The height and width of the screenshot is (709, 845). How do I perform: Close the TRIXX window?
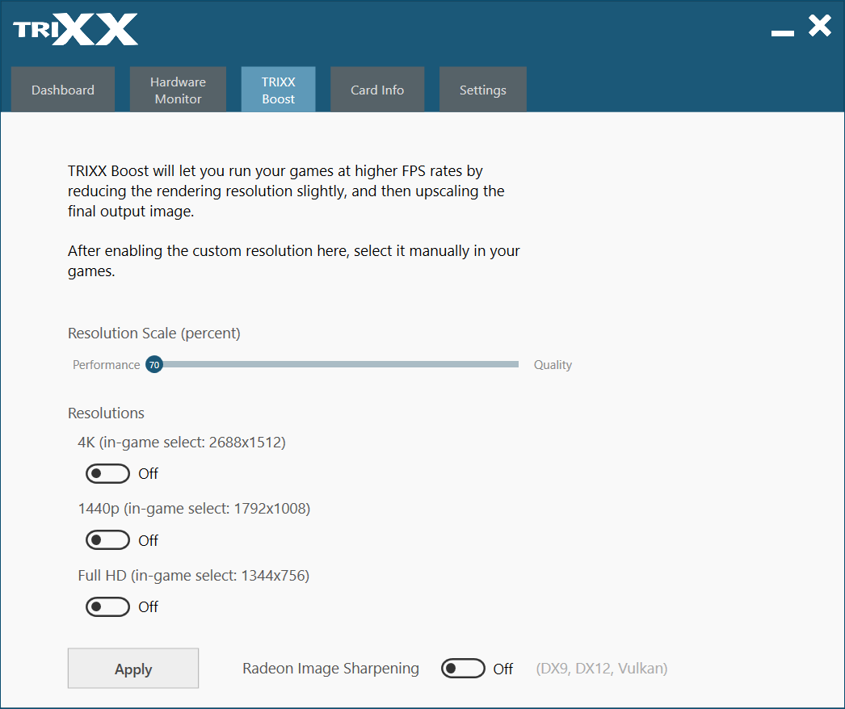[x=820, y=25]
